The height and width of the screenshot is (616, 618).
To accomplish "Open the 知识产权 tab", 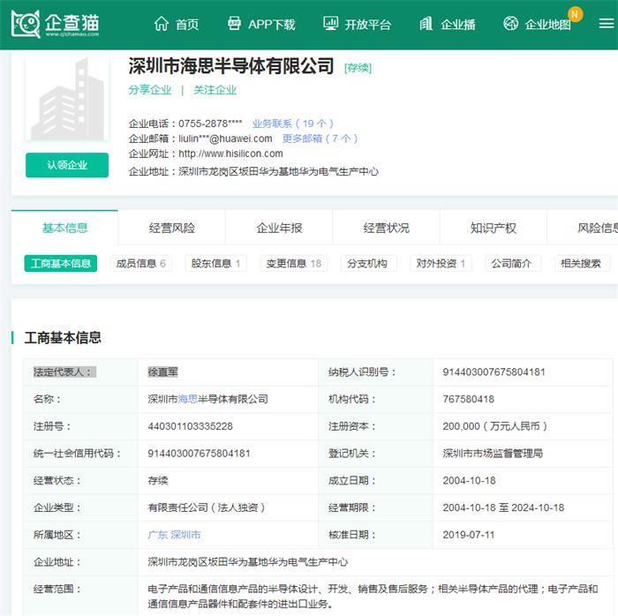I will click(x=494, y=228).
